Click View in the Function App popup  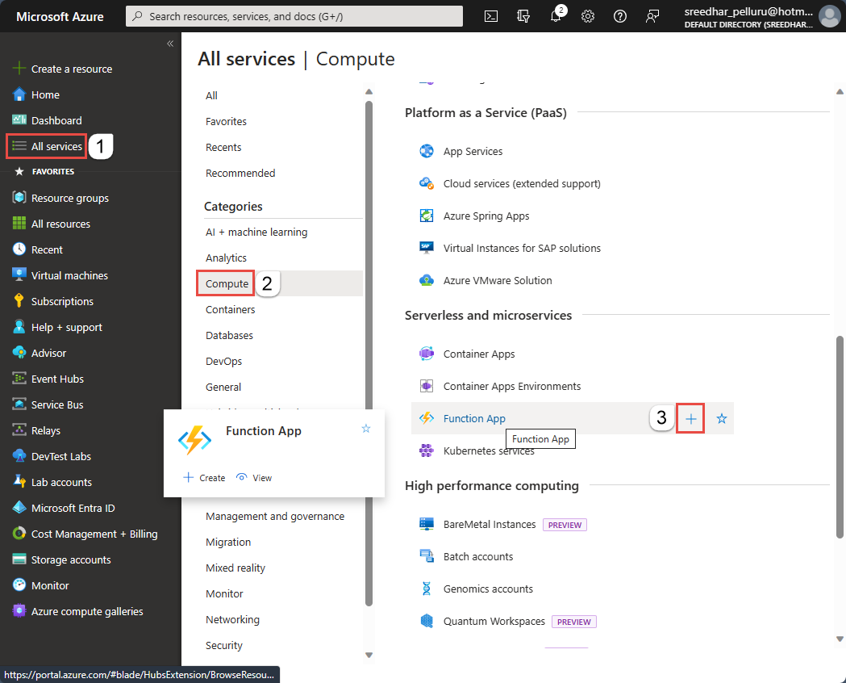click(x=254, y=478)
